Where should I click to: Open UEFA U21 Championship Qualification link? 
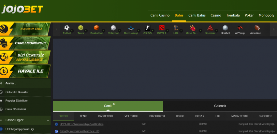(81, 124)
